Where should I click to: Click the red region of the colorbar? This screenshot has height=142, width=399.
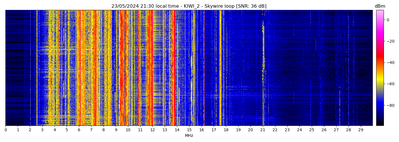click(380, 58)
